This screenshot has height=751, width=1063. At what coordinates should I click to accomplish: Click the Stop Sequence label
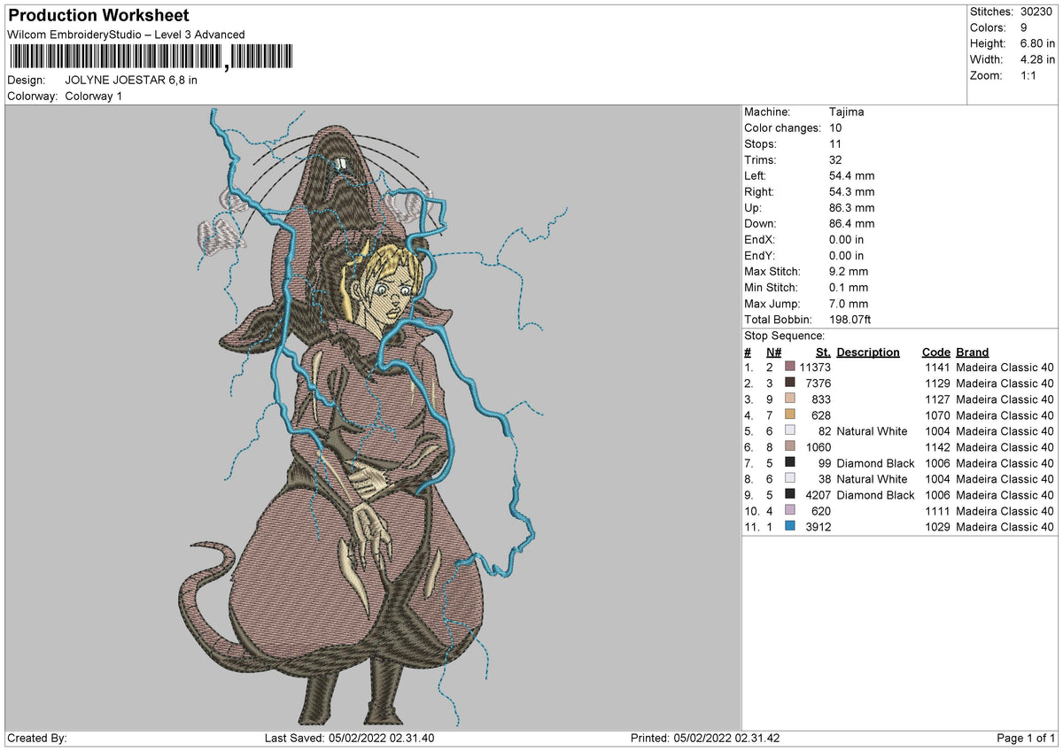point(785,336)
